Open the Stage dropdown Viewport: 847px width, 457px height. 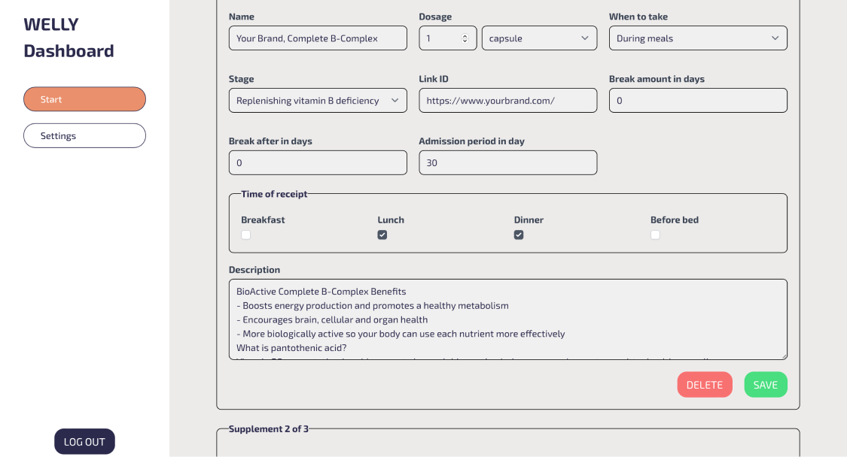pos(318,101)
